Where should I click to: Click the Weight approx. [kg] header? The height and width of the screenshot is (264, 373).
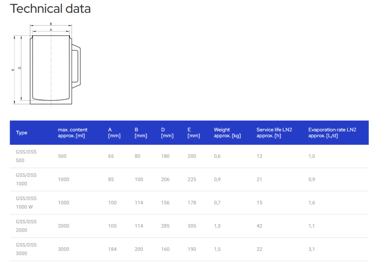(x=227, y=133)
